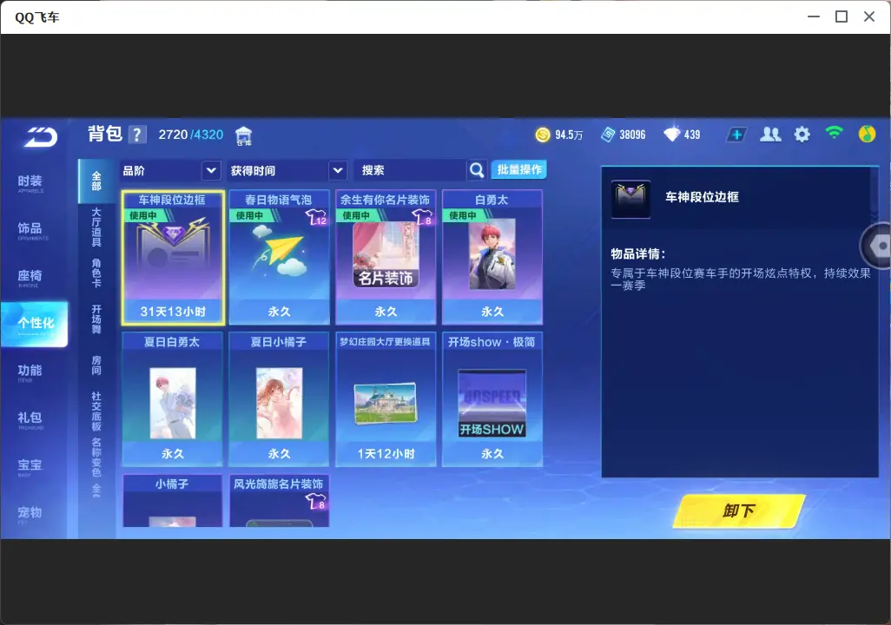Click the 94.5万 gold amount
The image size is (891, 625).
point(569,135)
